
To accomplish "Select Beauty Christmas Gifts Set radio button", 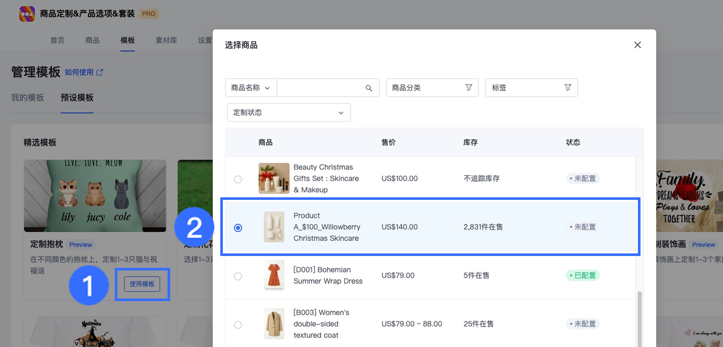I will (238, 179).
